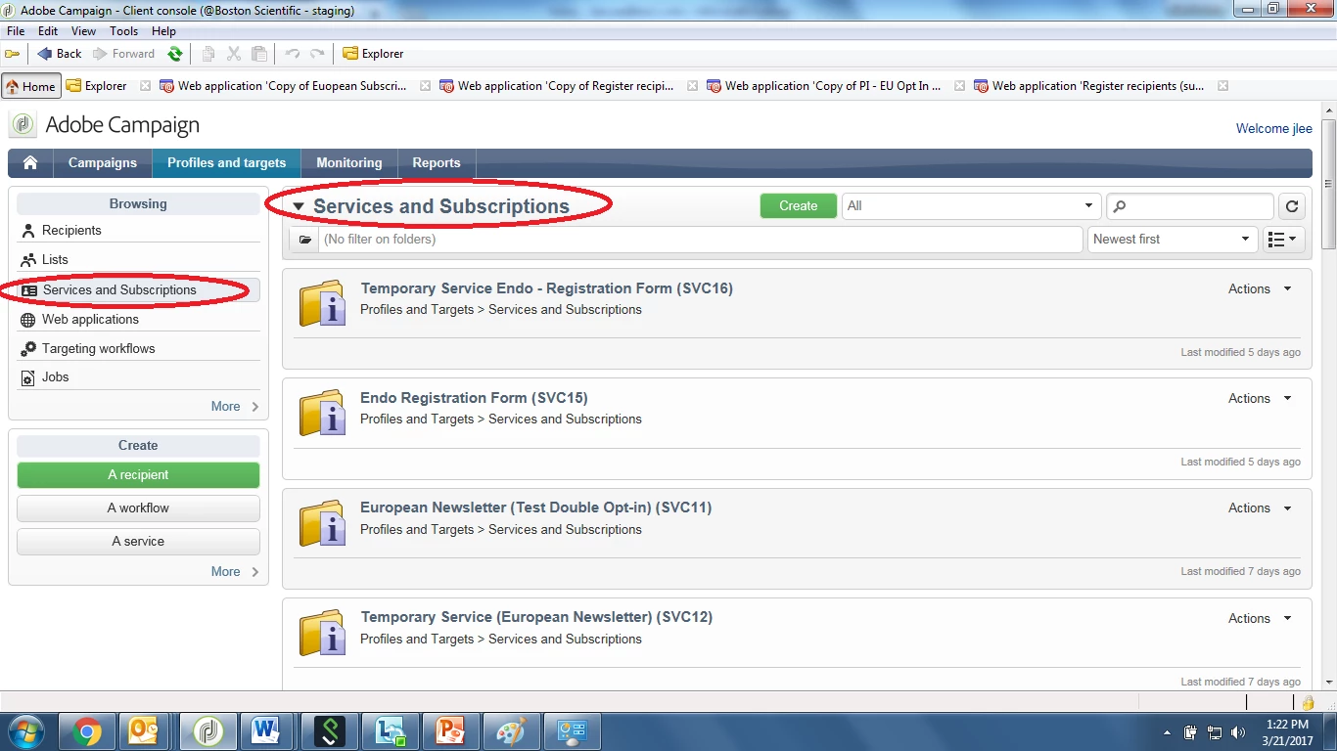Viewport: 1337px width, 751px height.
Task: Open Lists in the Browsing panel
Action: point(55,260)
